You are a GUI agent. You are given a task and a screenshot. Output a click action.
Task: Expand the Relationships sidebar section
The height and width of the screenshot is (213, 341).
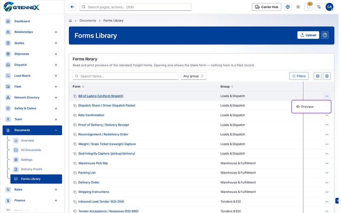56,32
